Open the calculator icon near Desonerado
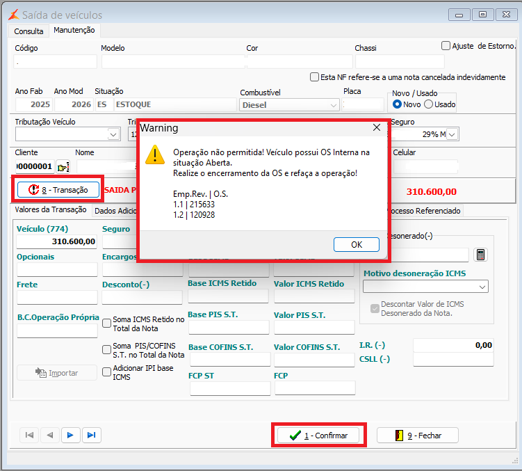 click(480, 255)
